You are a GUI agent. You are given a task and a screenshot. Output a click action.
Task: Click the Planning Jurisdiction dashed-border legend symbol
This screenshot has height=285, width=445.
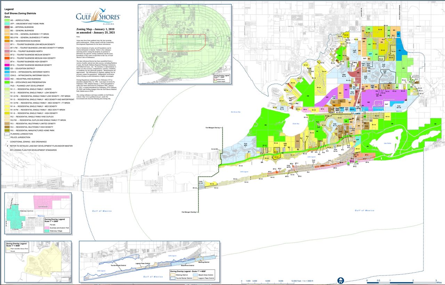[x=7, y=134]
